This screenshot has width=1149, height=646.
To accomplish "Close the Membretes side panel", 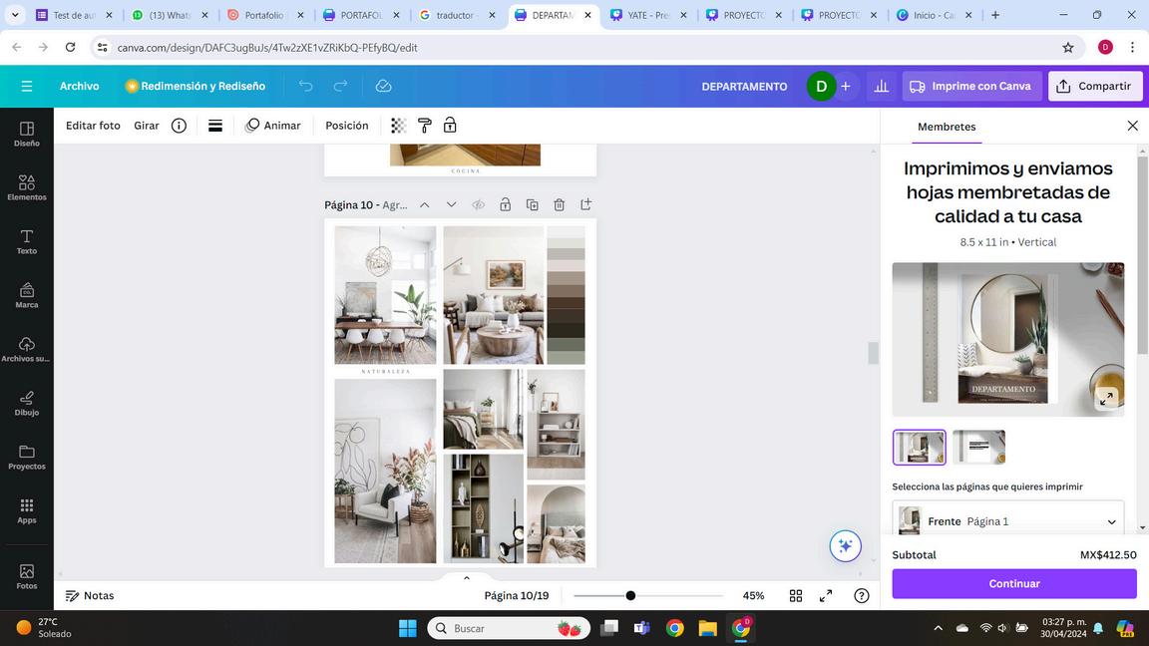I will click(x=1132, y=126).
